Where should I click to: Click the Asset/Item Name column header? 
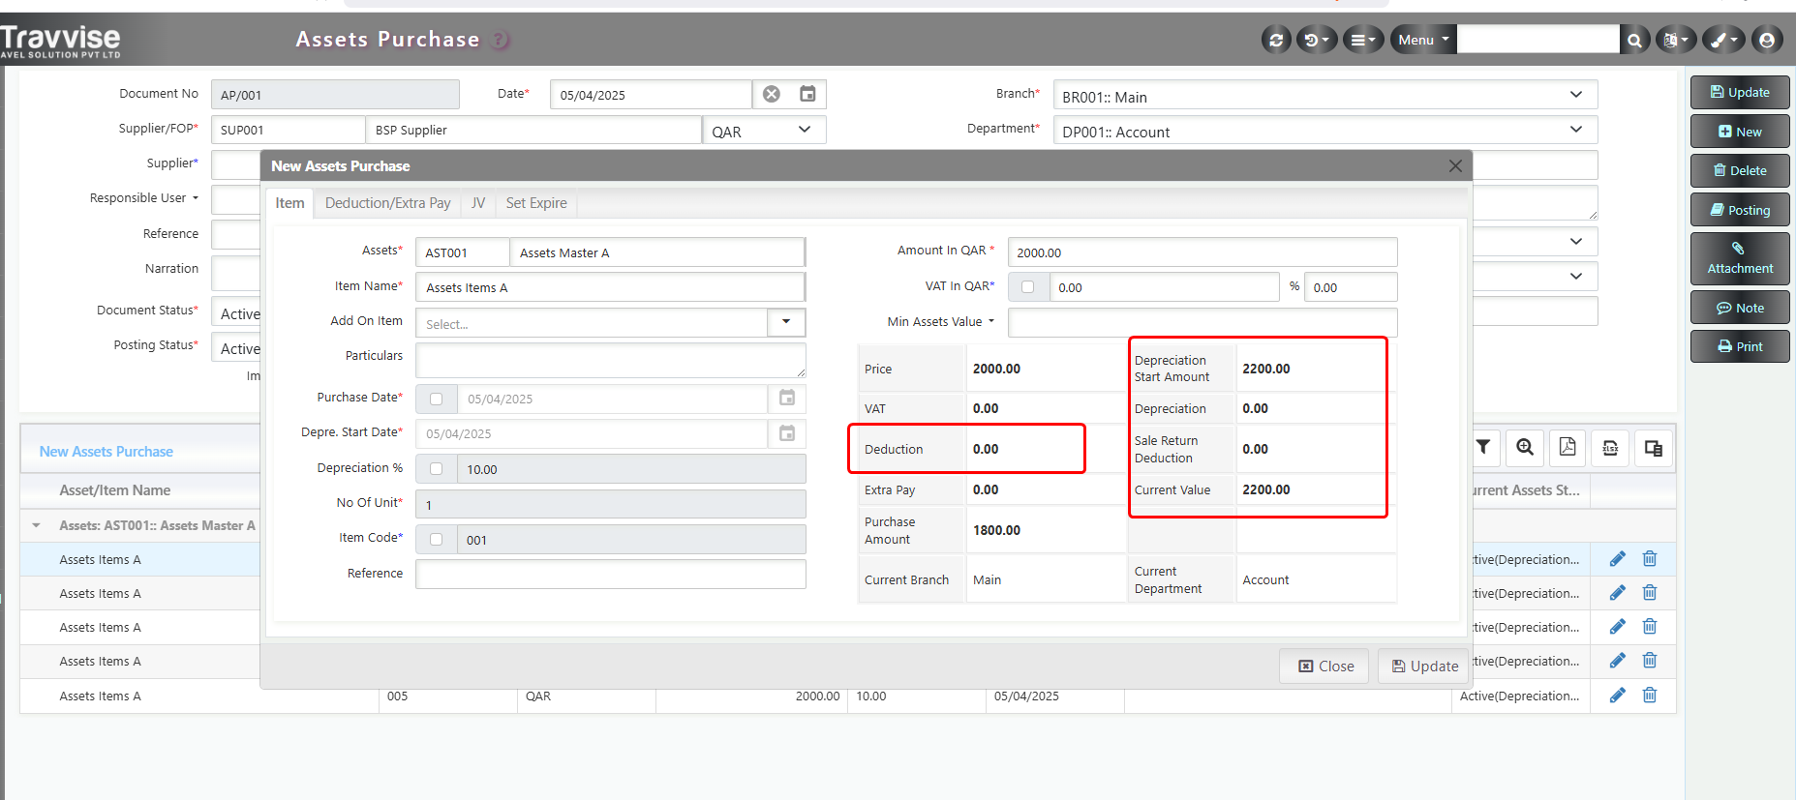[x=115, y=490]
